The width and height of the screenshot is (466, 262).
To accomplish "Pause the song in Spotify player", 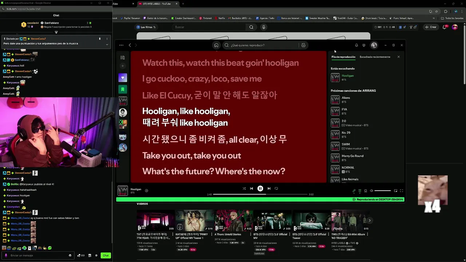I will coord(260,188).
